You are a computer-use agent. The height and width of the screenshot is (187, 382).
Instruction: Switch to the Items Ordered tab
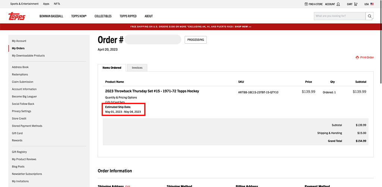[112, 67]
